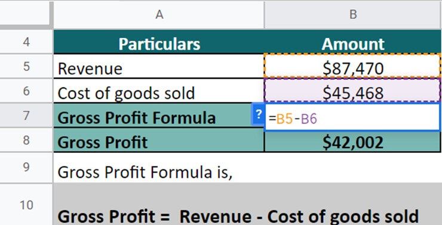Select row 4 header
Image resolution: width=442 pixels, height=225 pixels.
point(26,41)
